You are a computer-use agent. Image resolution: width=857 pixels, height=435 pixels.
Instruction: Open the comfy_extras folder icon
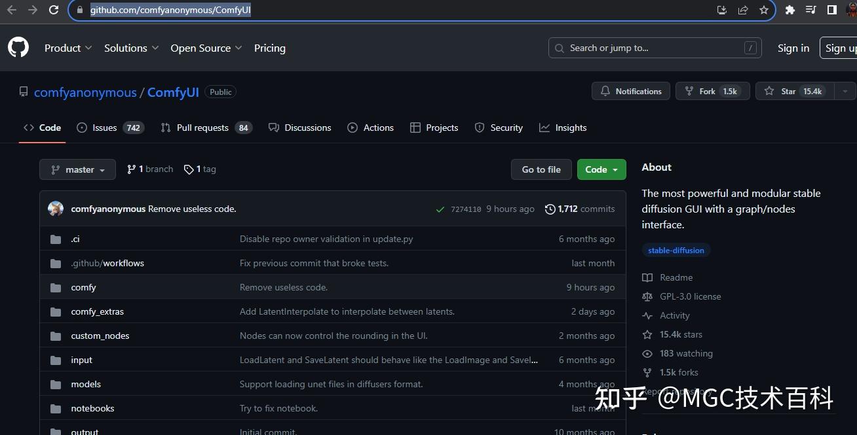coord(56,311)
